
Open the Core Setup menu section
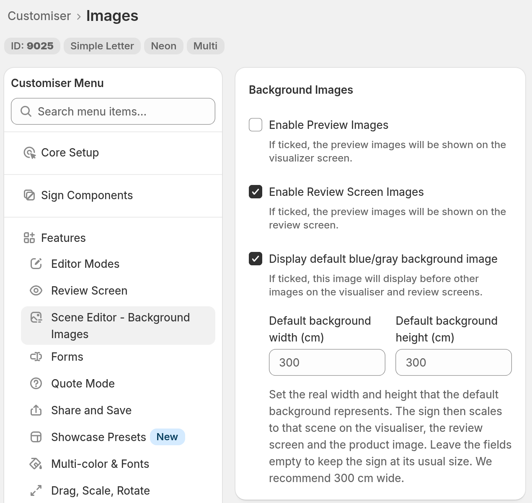pos(113,153)
